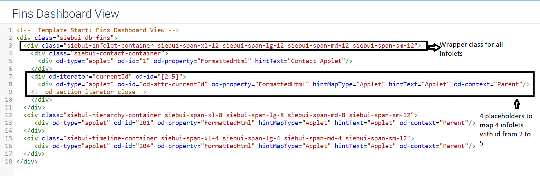Image resolution: width=540 pixels, height=176 pixels.
Task: Click line number 12 in gutter
Action: 9,115
